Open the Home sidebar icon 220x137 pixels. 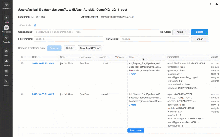[6, 18]
